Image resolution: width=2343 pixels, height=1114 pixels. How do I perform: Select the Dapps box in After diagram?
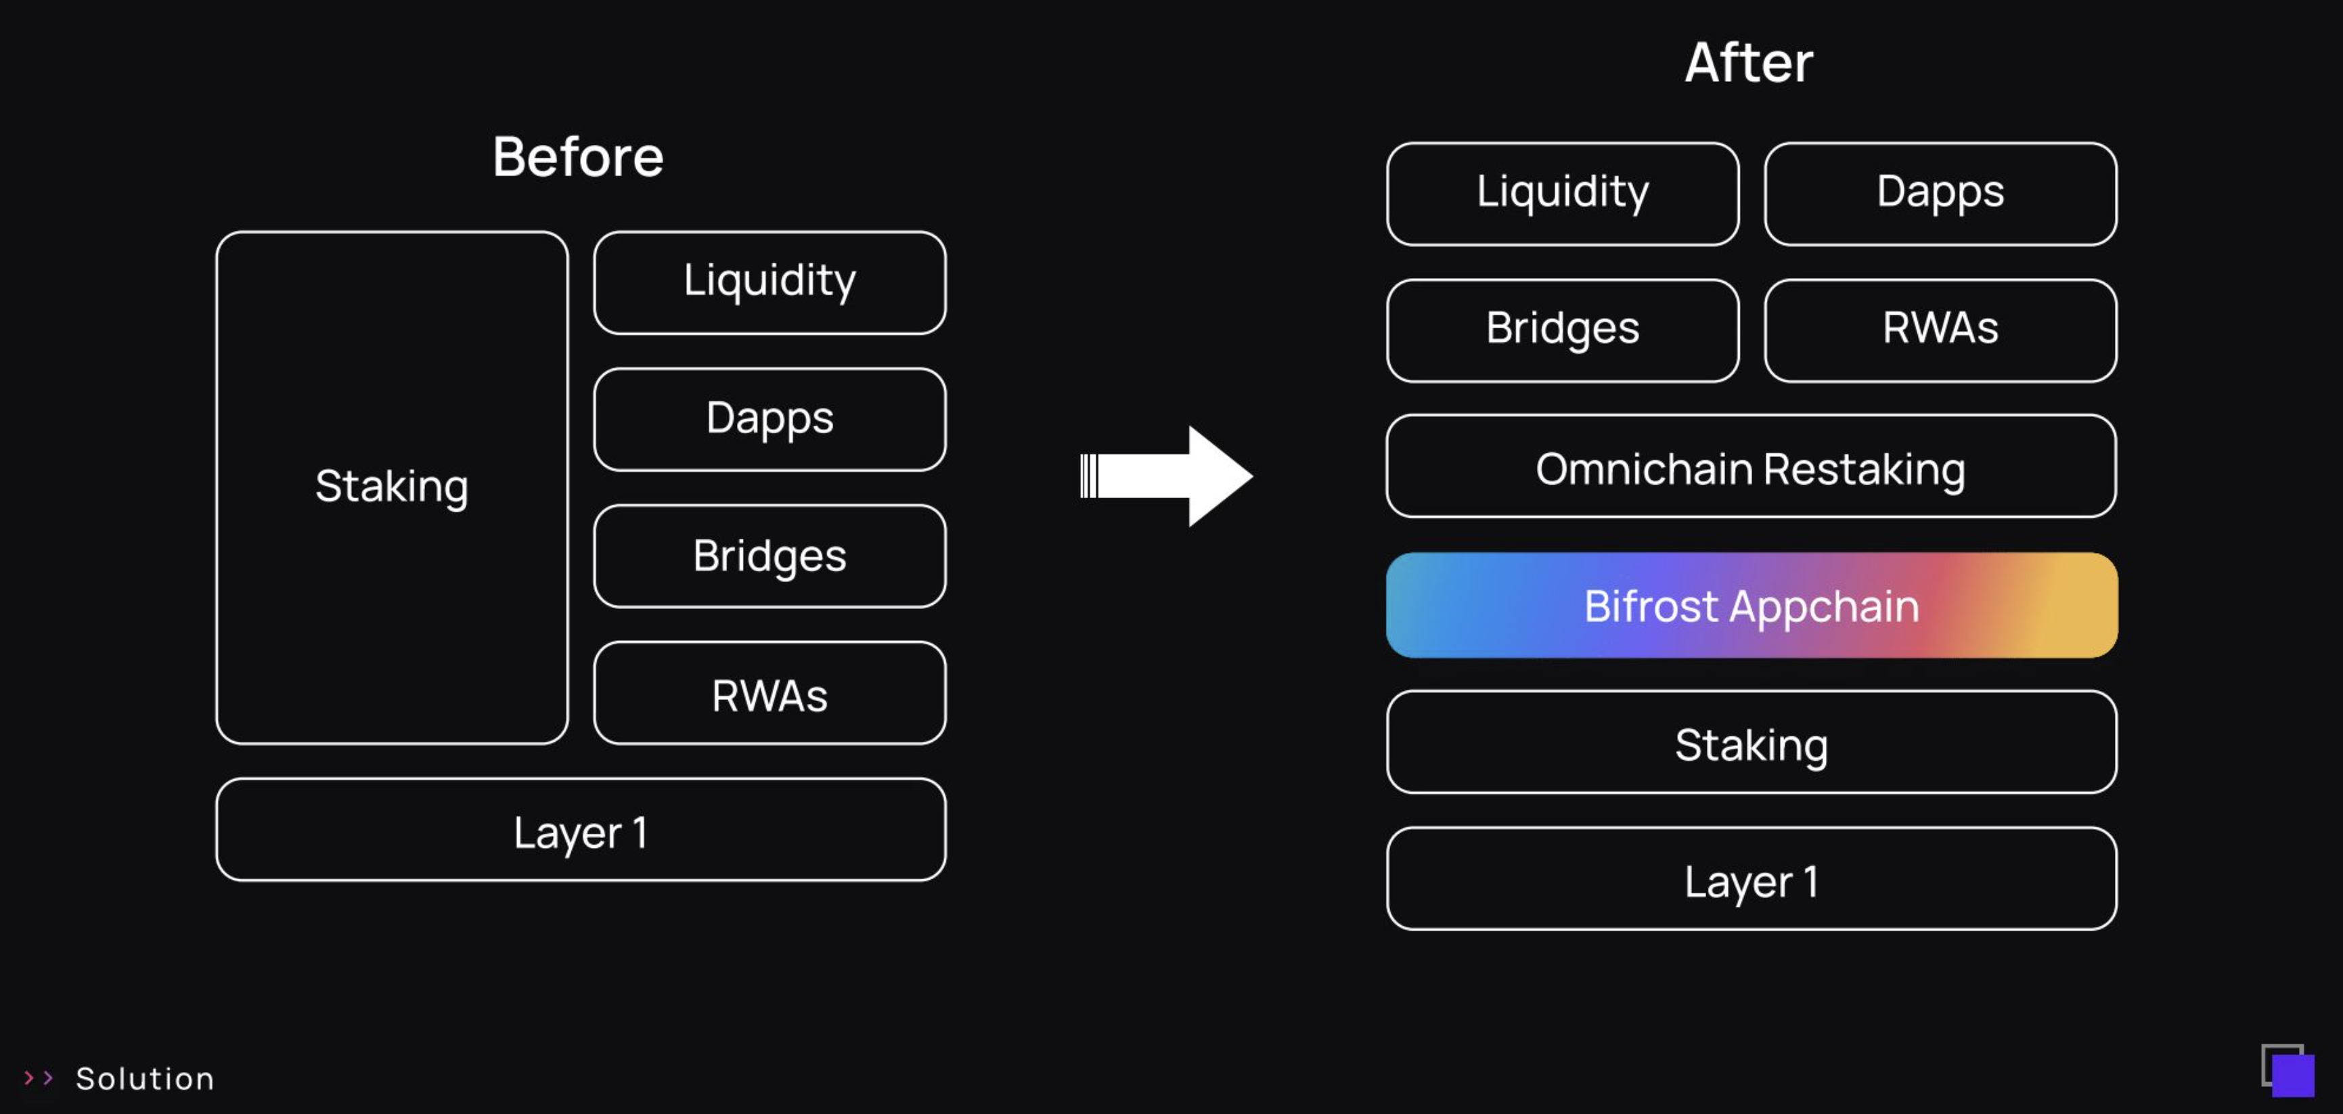(1940, 194)
